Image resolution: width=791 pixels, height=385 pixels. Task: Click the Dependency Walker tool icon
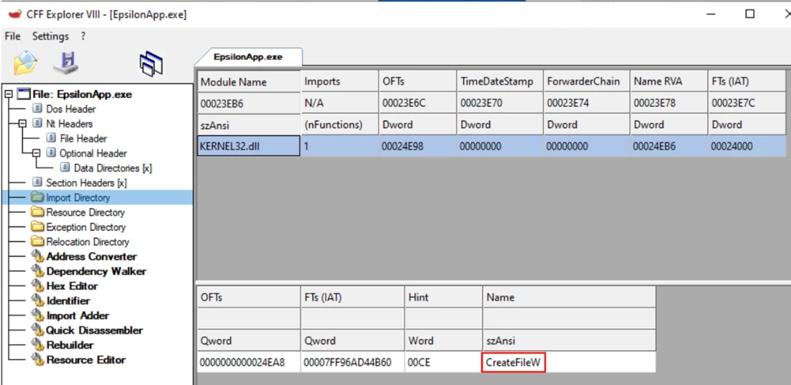pos(38,271)
